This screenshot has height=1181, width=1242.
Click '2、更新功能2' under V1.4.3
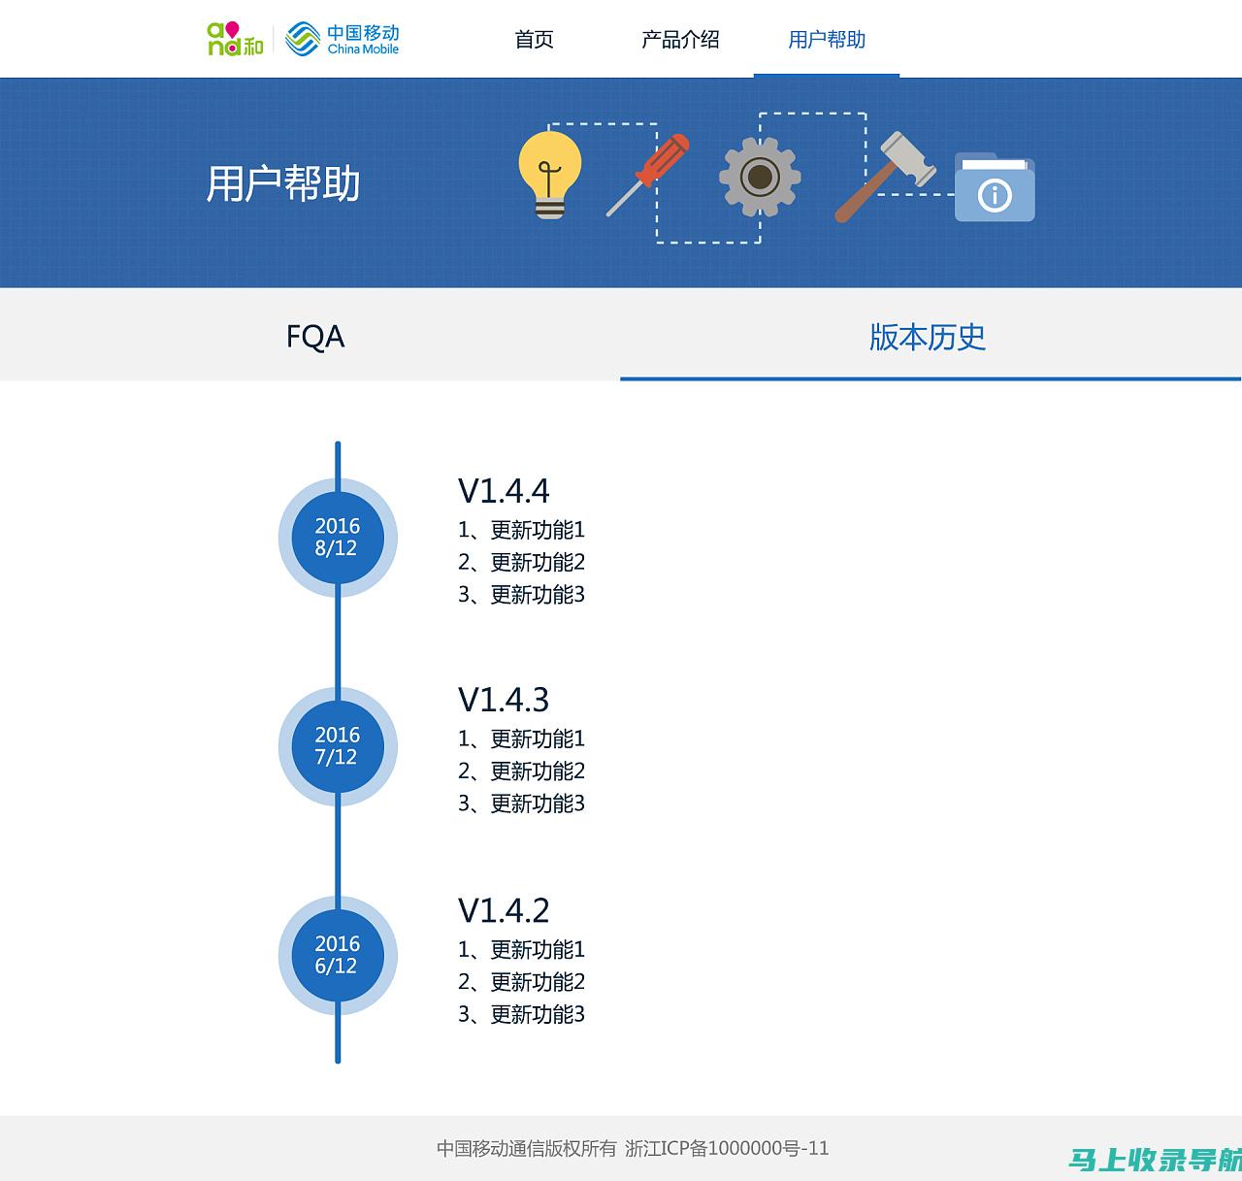click(x=522, y=771)
